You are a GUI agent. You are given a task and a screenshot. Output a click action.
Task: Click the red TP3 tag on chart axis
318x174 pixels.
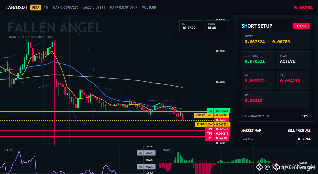pyautogui.click(x=217, y=138)
